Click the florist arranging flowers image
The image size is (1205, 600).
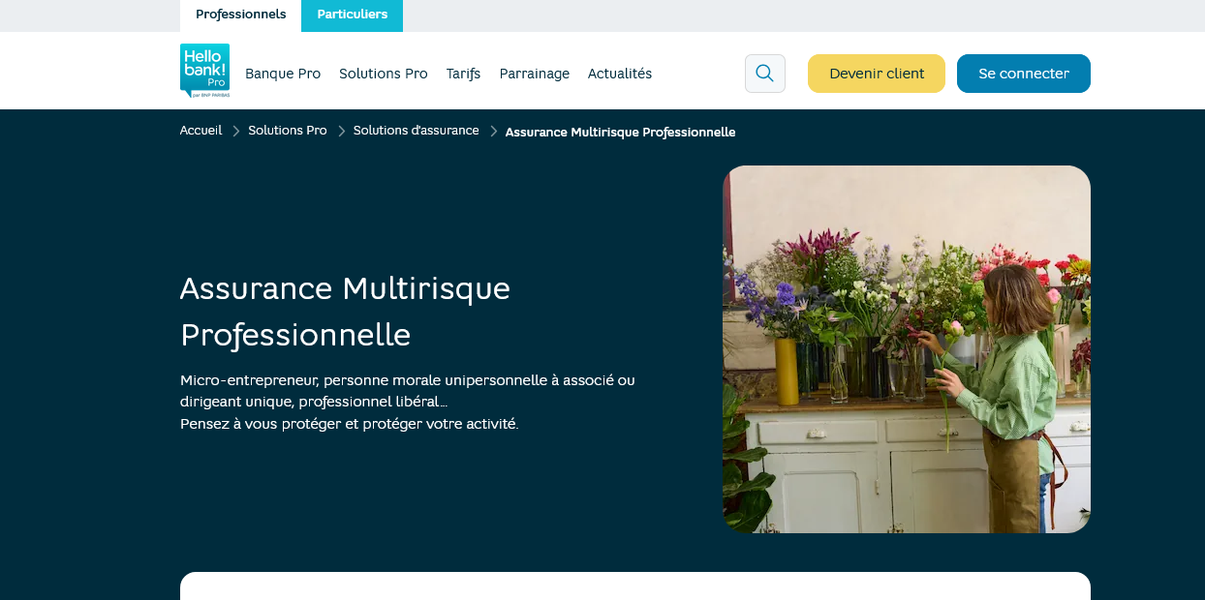[x=906, y=348]
